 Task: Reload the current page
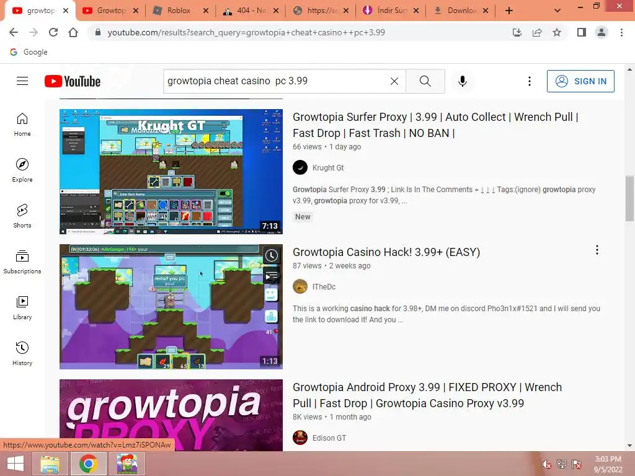[x=53, y=32]
